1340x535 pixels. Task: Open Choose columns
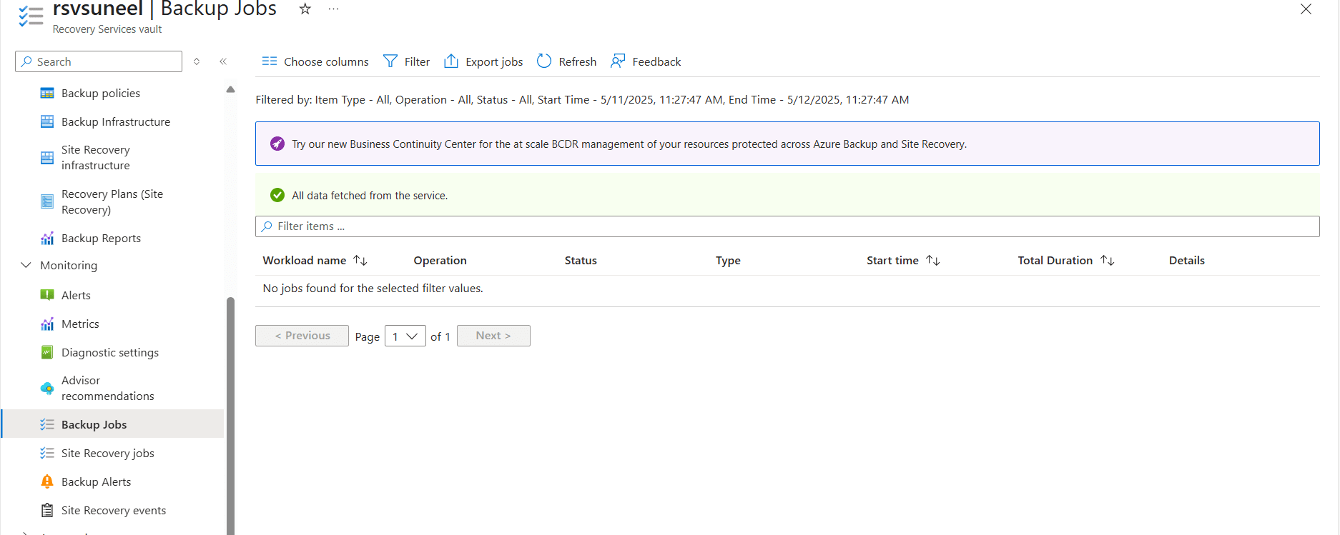point(315,61)
